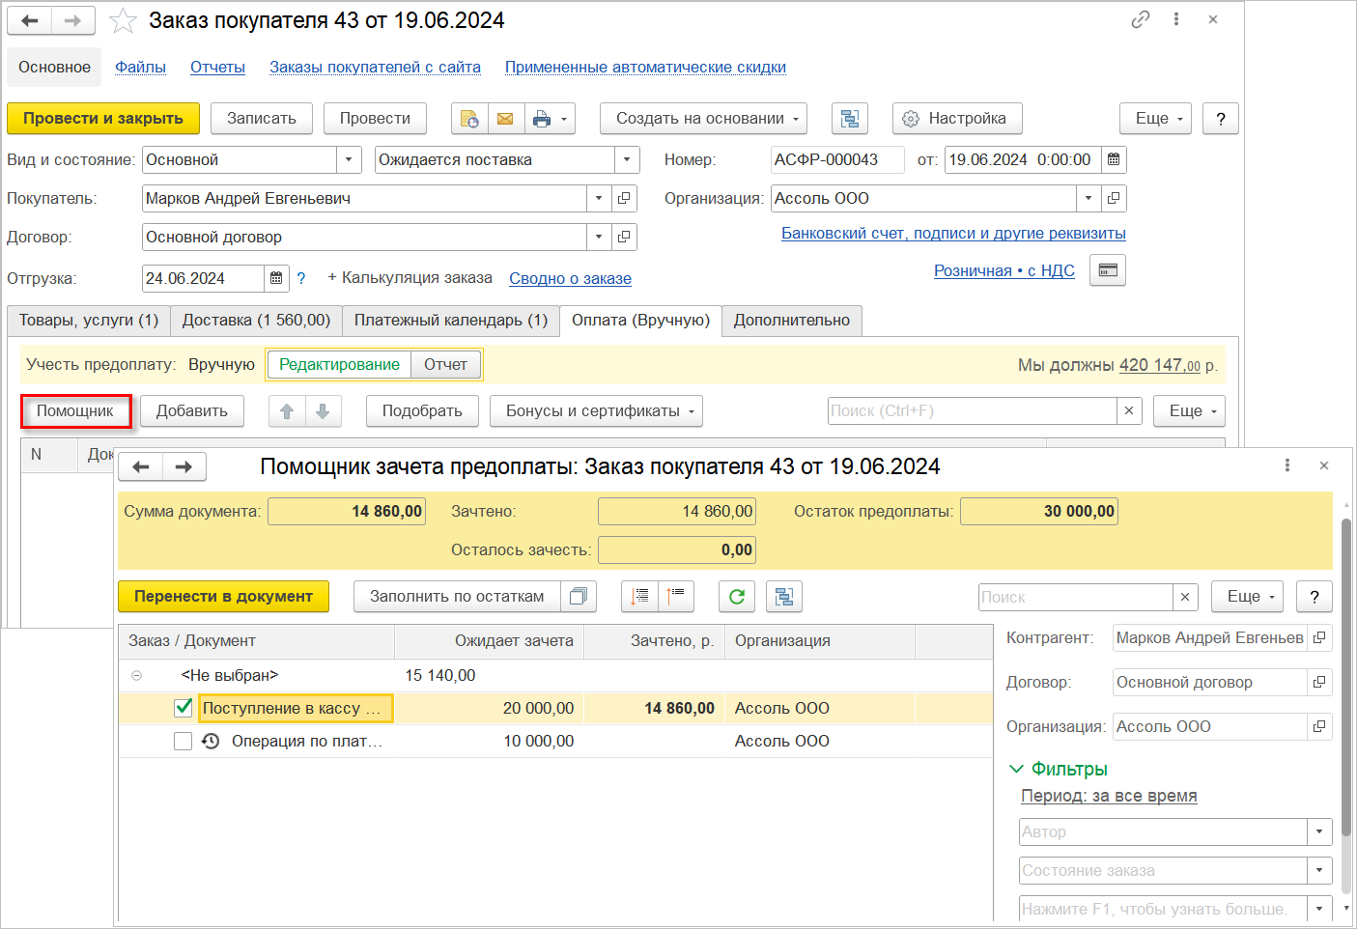Switch prepayment mode to Отчет
Screen dimensions: 1357x929
(x=445, y=365)
